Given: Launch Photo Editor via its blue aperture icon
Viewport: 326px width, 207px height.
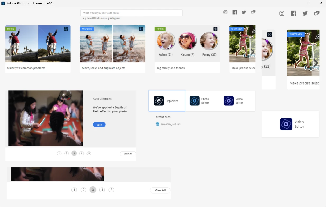Looking at the screenshot, I should [x=195, y=101].
